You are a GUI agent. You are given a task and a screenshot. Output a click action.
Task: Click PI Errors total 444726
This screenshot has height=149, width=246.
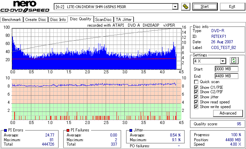pos(48,144)
